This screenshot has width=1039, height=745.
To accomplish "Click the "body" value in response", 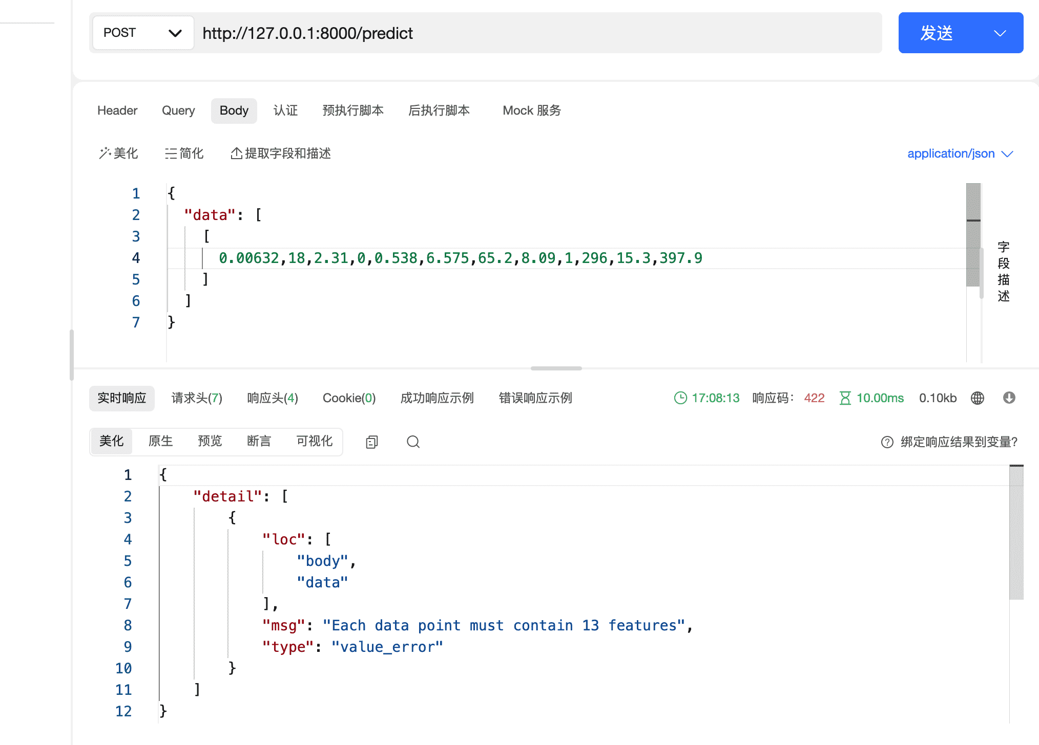I will (323, 561).
